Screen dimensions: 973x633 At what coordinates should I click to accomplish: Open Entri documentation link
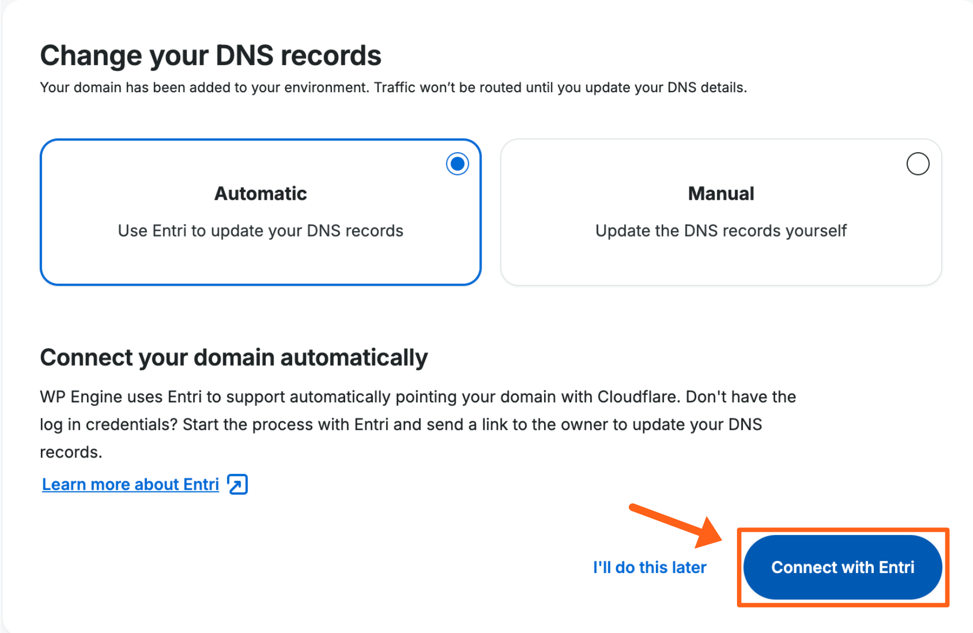(x=130, y=484)
